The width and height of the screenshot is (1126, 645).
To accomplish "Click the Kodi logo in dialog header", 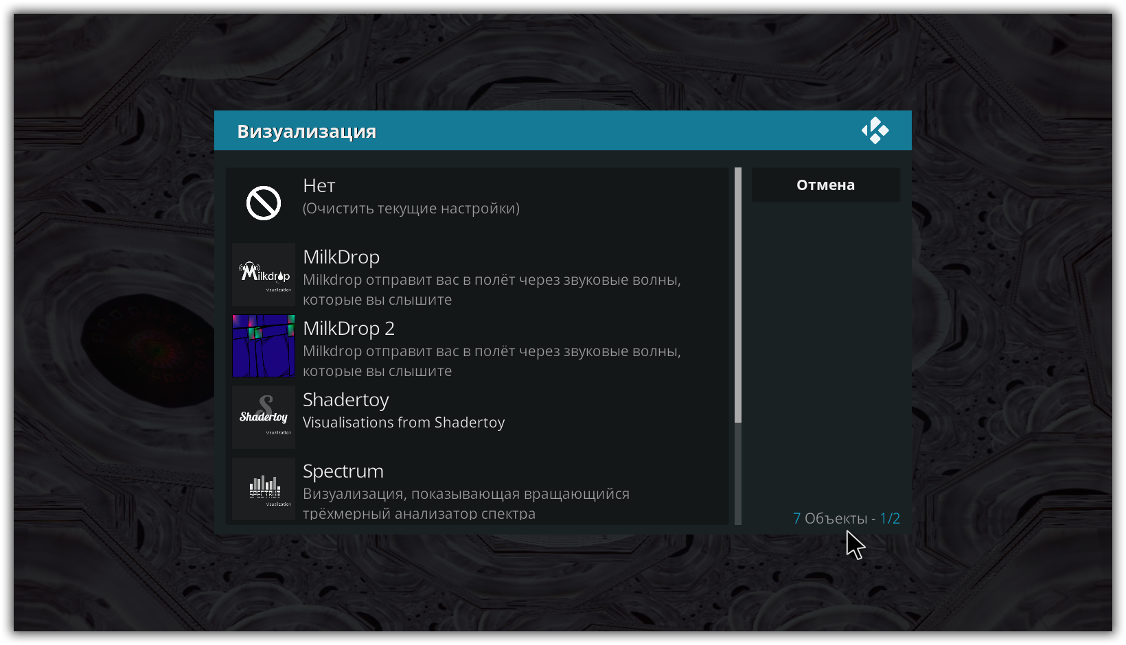I will (875, 130).
